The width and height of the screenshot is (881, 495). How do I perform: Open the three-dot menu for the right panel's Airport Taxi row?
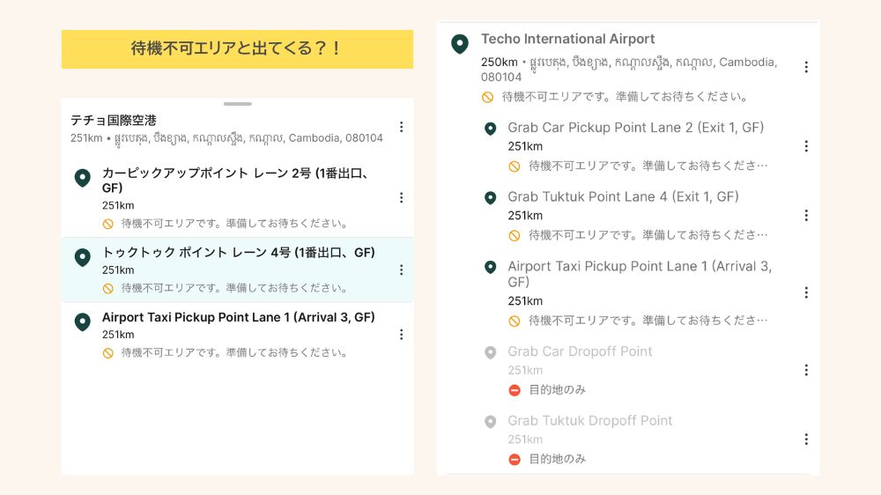click(806, 292)
